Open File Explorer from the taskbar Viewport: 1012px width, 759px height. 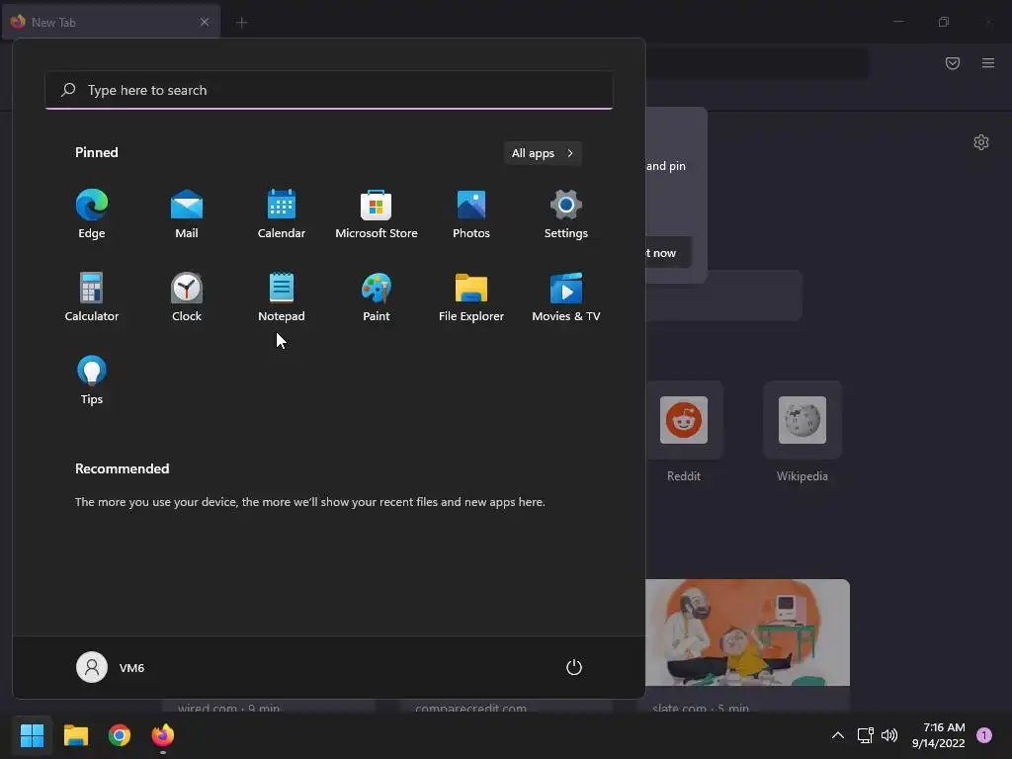pos(75,735)
